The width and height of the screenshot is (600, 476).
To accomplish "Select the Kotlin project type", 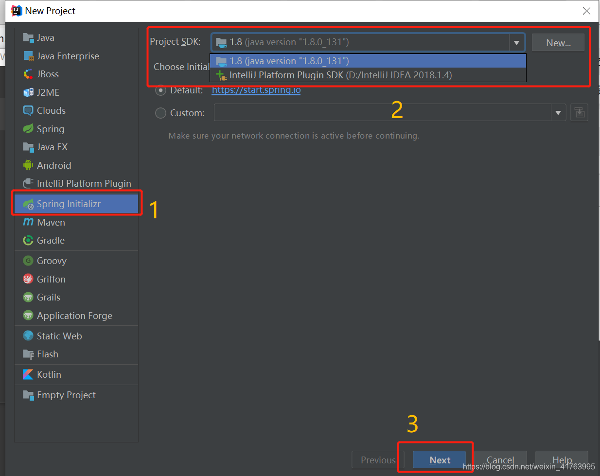I will pyautogui.click(x=76, y=374).
